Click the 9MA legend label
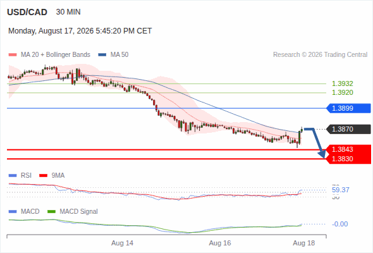The width and height of the screenshot is (373, 253). click(x=58, y=176)
